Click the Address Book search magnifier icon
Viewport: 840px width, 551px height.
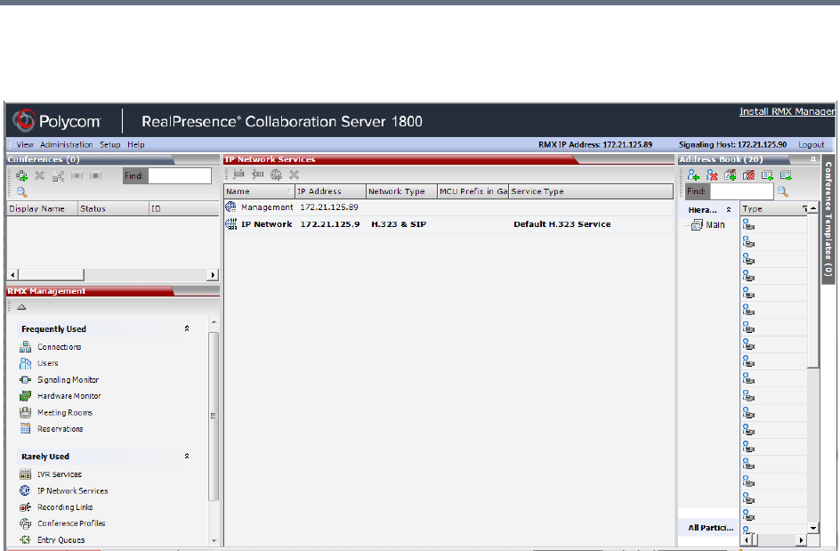[x=783, y=192]
